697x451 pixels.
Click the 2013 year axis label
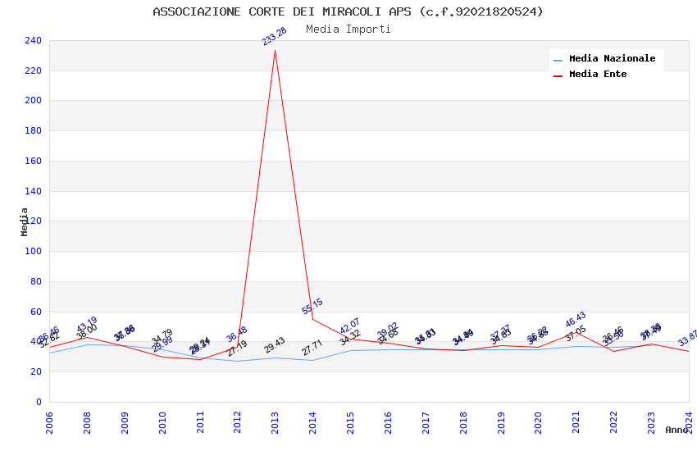[x=275, y=422]
